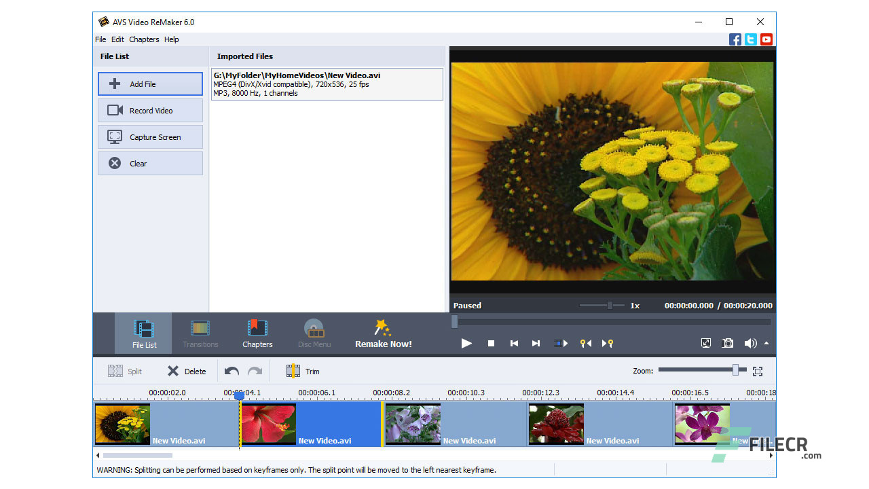869x489 pixels.
Task: Open the YouTube channel icon
Action: click(766, 39)
